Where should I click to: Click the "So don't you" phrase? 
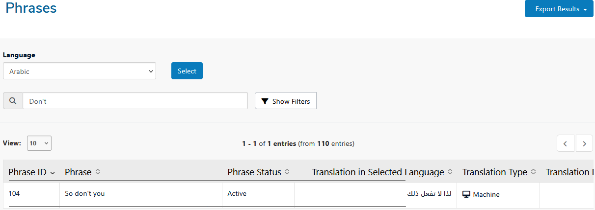pos(85,193)
